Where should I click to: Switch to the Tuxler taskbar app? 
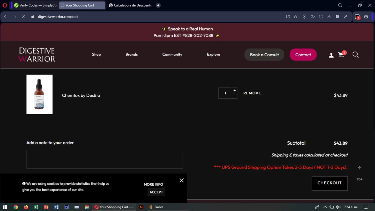click(x=156, y=207)
